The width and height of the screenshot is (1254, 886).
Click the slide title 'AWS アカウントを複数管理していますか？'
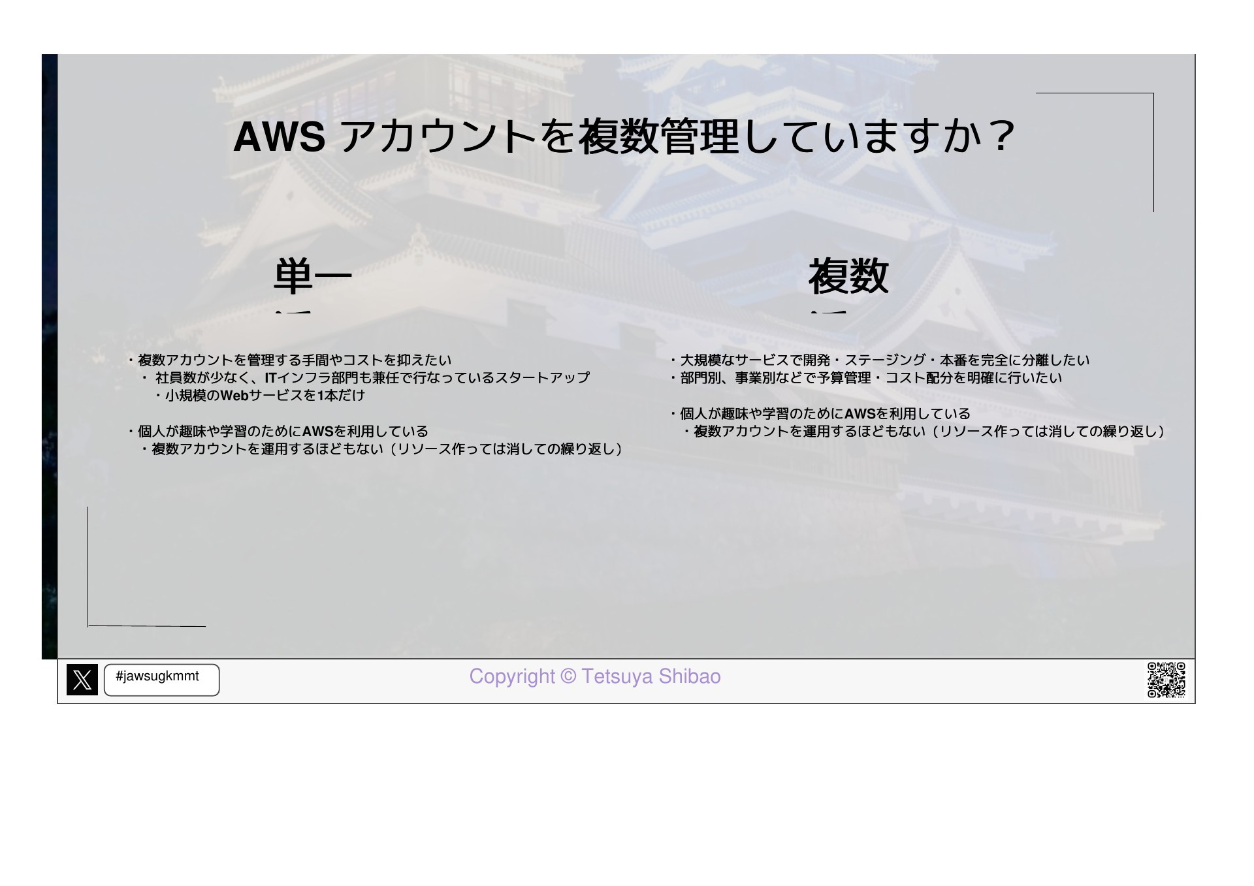624,136
